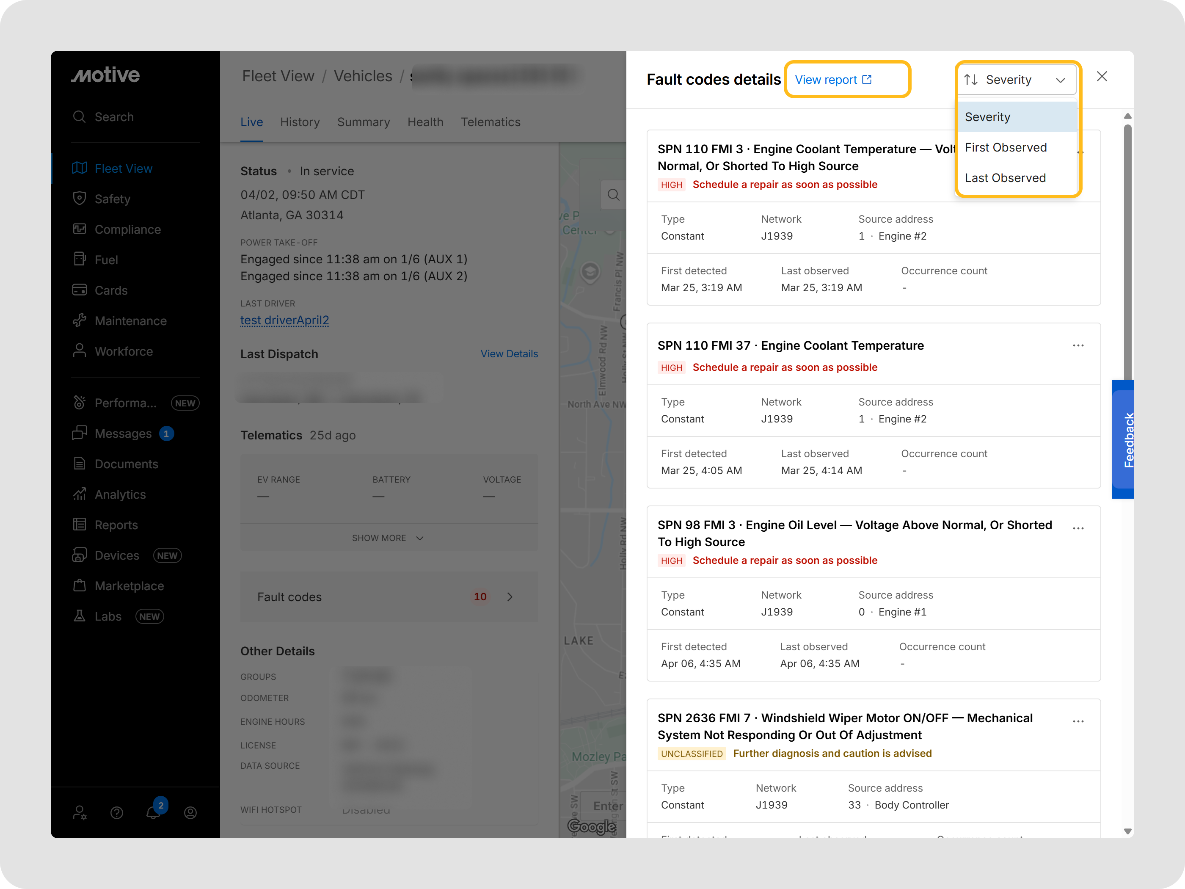Click the Messages unread count badge
This screenshot has height=889, width=1185.
[x=166, y=433]
